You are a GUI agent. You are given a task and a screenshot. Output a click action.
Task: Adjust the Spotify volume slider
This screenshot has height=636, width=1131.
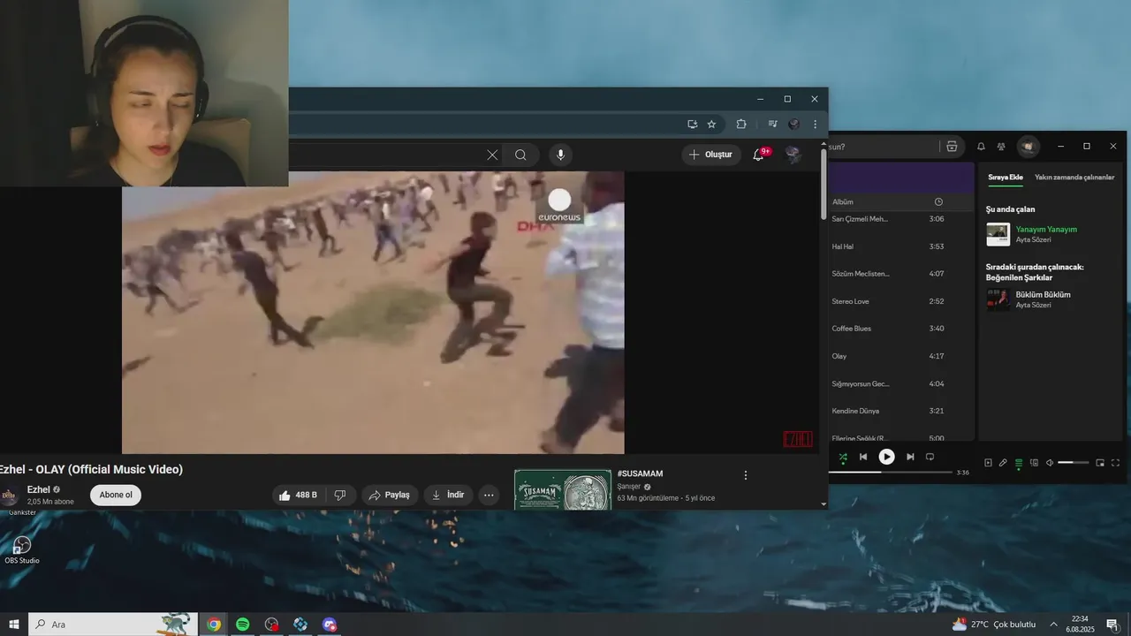coord(1074,463)
